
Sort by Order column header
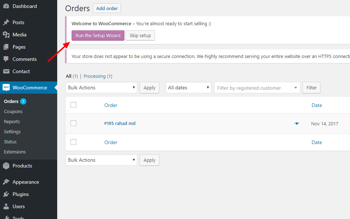111,105
